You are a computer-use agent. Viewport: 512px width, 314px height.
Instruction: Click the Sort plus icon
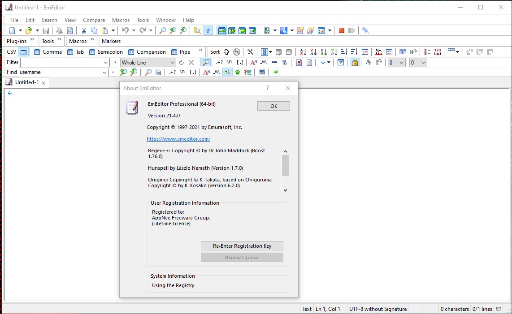226,52
